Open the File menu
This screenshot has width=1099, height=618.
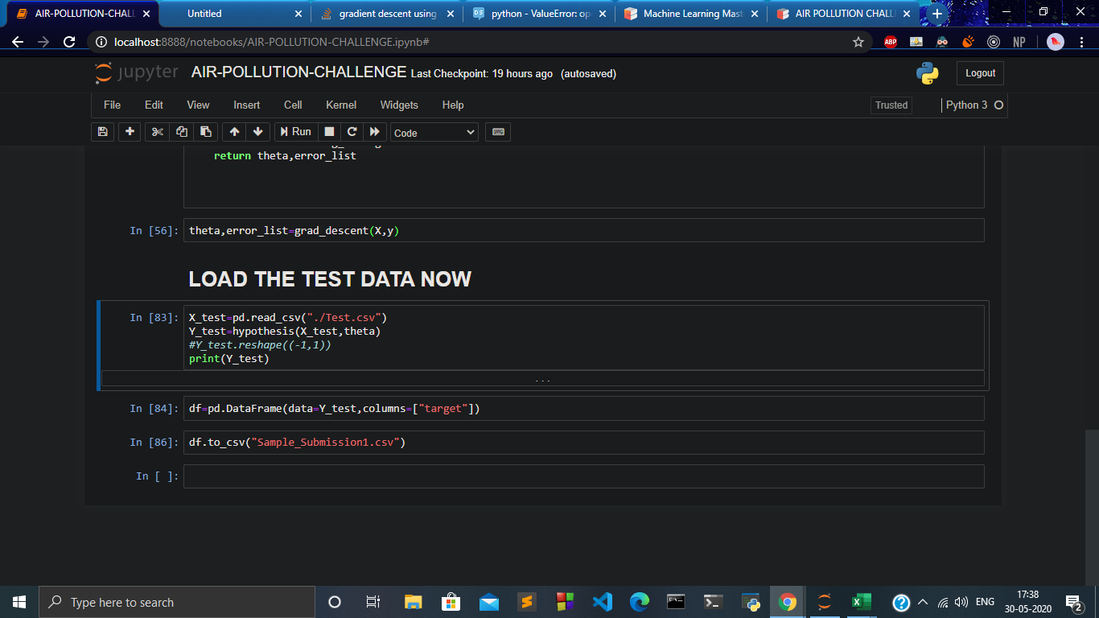click(x=113, y=105)
